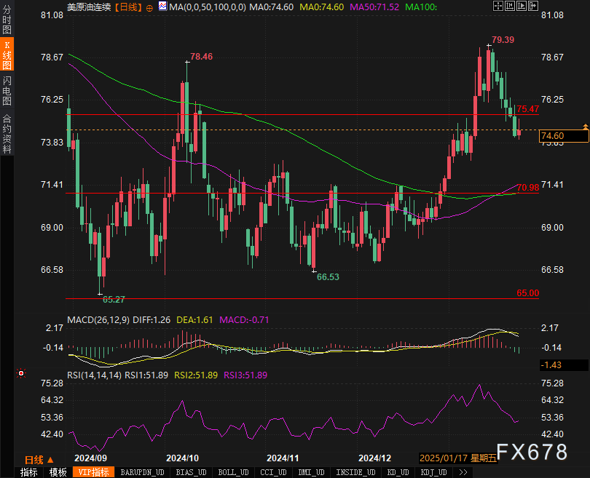Click the 79.39 high price marker

click(x=503, y=39)
